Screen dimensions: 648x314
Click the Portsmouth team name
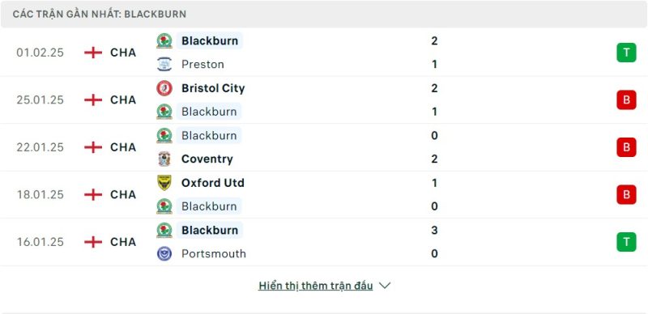coord(214,253)
